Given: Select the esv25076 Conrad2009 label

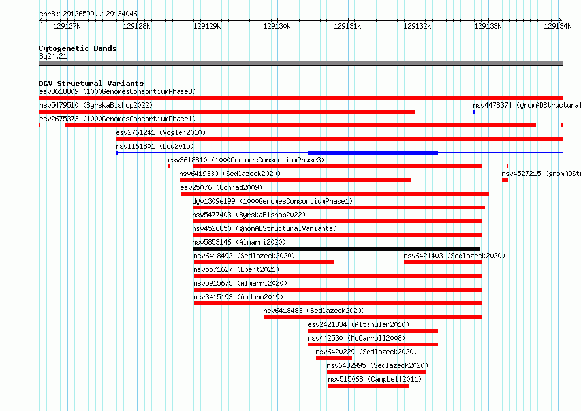Looking at the screenshot, I should (221, 187).
